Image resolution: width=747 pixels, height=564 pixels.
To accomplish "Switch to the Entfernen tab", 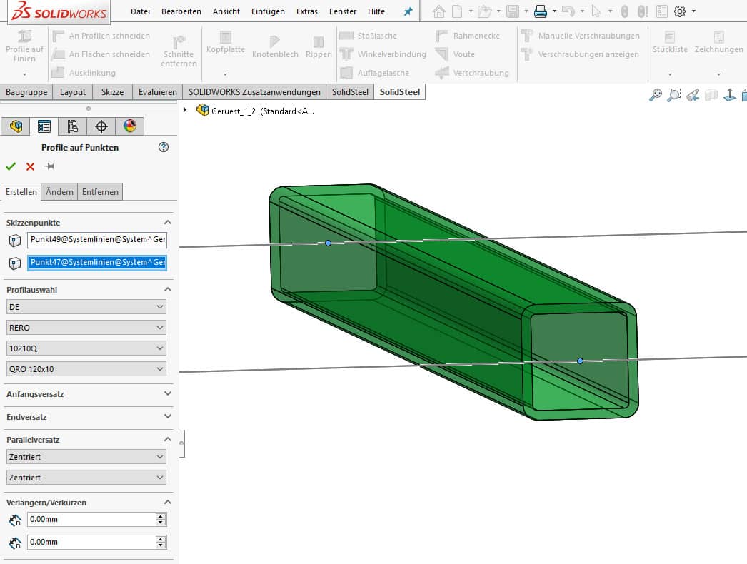I will [100, 192].
